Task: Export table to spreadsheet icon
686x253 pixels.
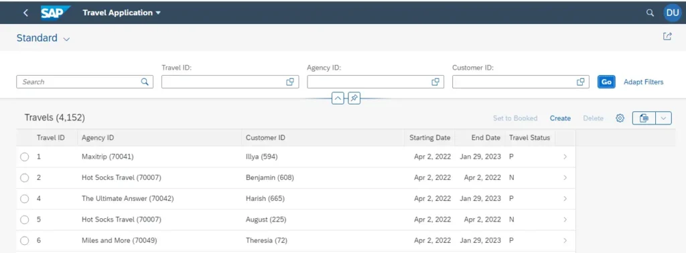Action: point(644,118)
